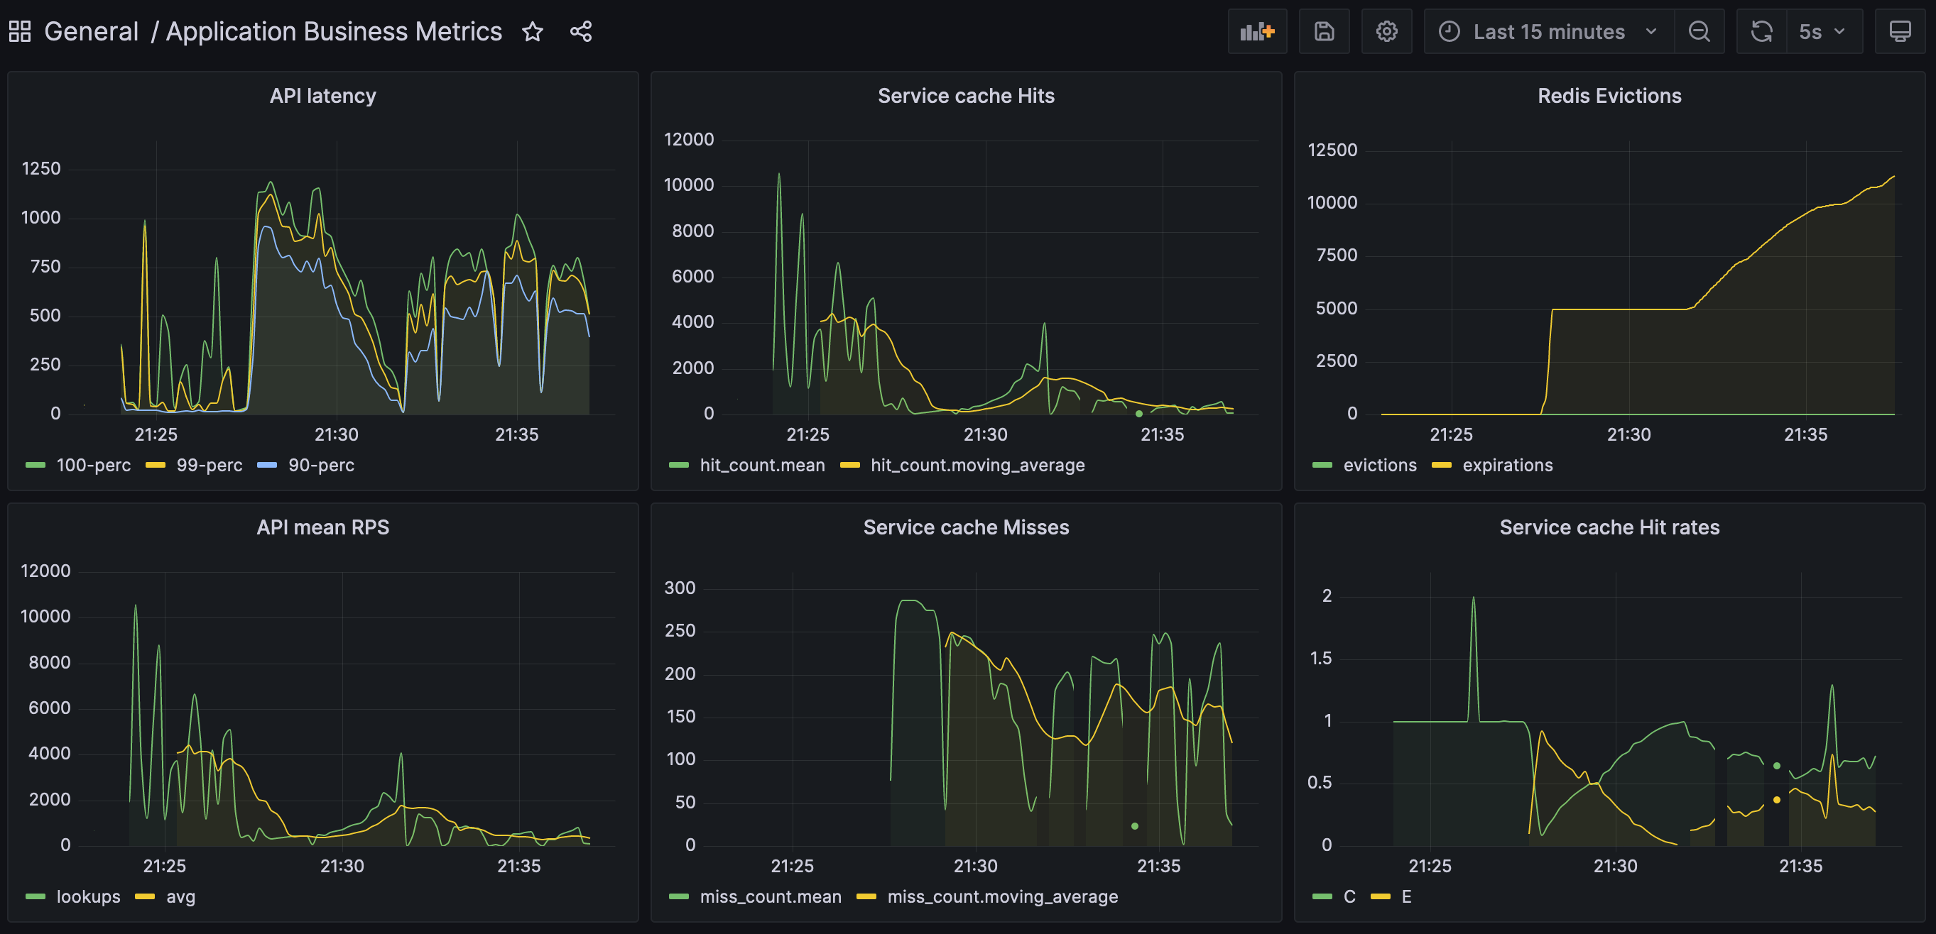The height and width of the screenshot is (934, 1936).
Task: Click the green miss_count.mean swatch
Action: [679, 896]
